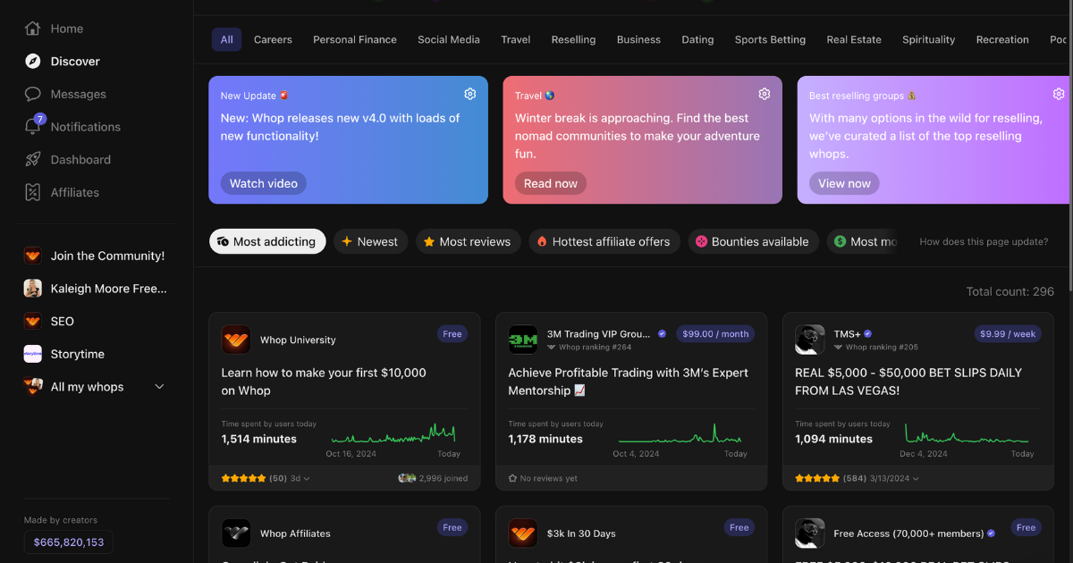Click "1,514 minutes" text
The height and width of the screenshot is (563, 1073).
[x=259, y=439]
